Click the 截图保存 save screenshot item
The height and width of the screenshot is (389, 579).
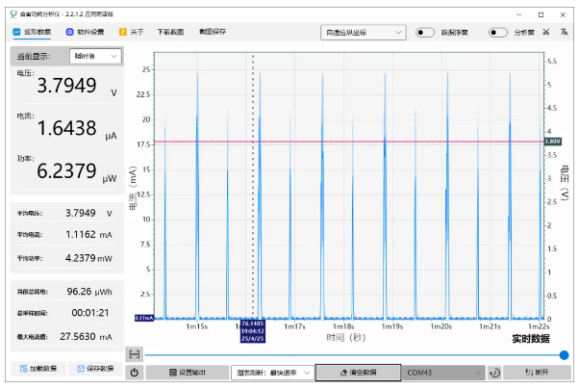[213, 32]
